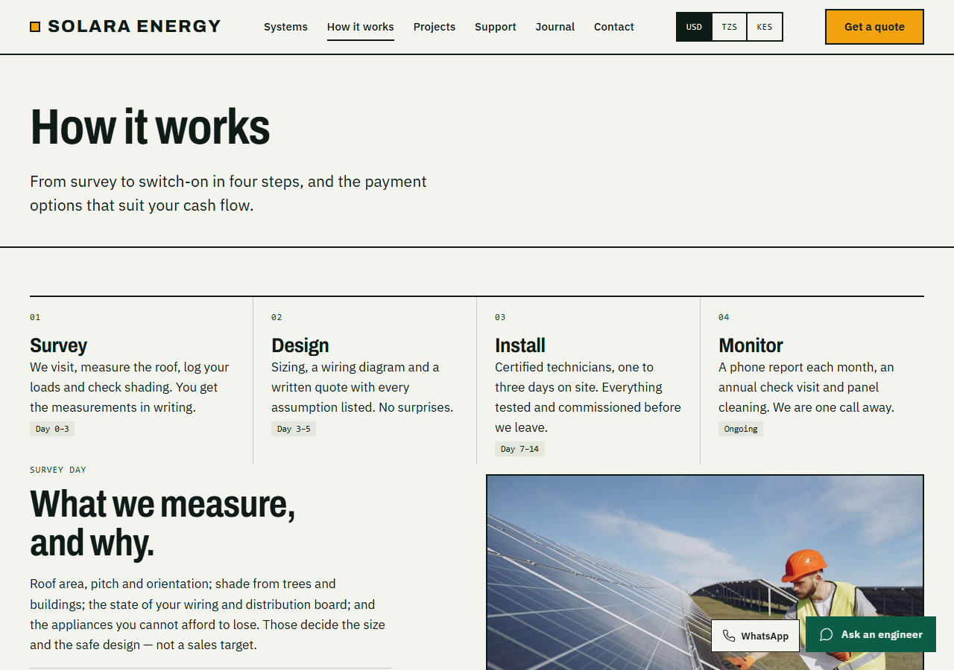Click the How it works page title
954x670 pixels.
150,127
